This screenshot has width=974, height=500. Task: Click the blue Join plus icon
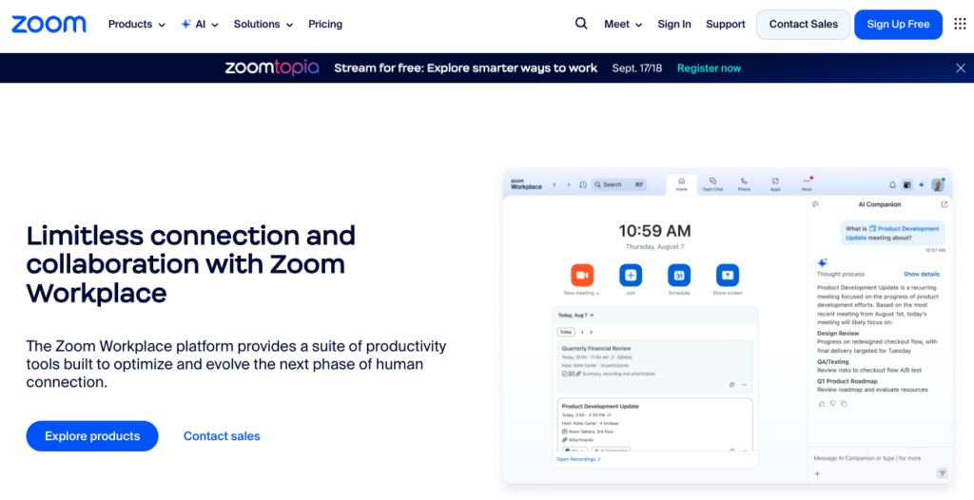(631, 275)
